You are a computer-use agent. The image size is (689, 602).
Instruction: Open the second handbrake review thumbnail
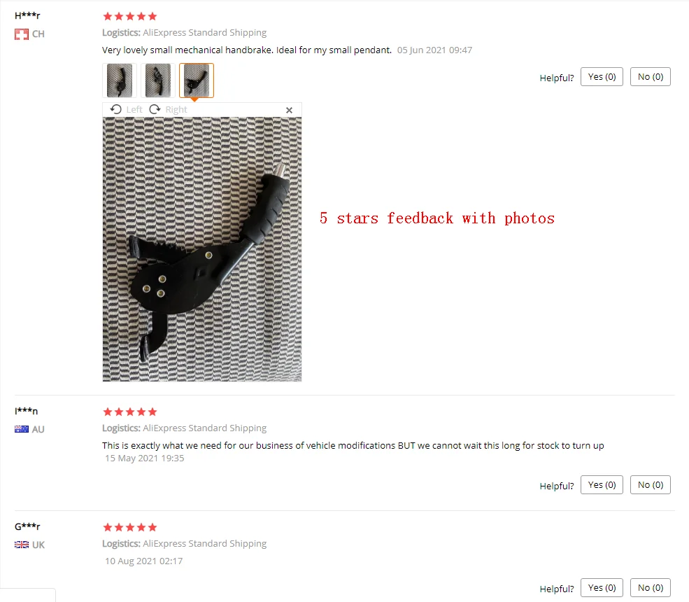point(158,80)
